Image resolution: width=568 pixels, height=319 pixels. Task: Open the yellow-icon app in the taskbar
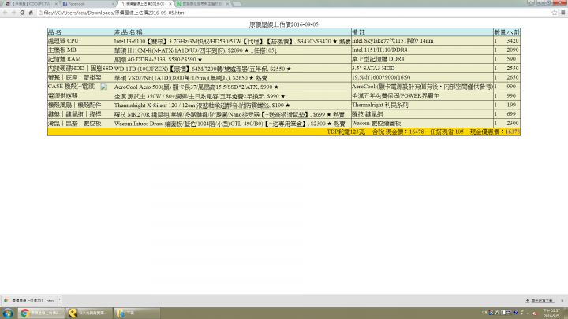89,313
